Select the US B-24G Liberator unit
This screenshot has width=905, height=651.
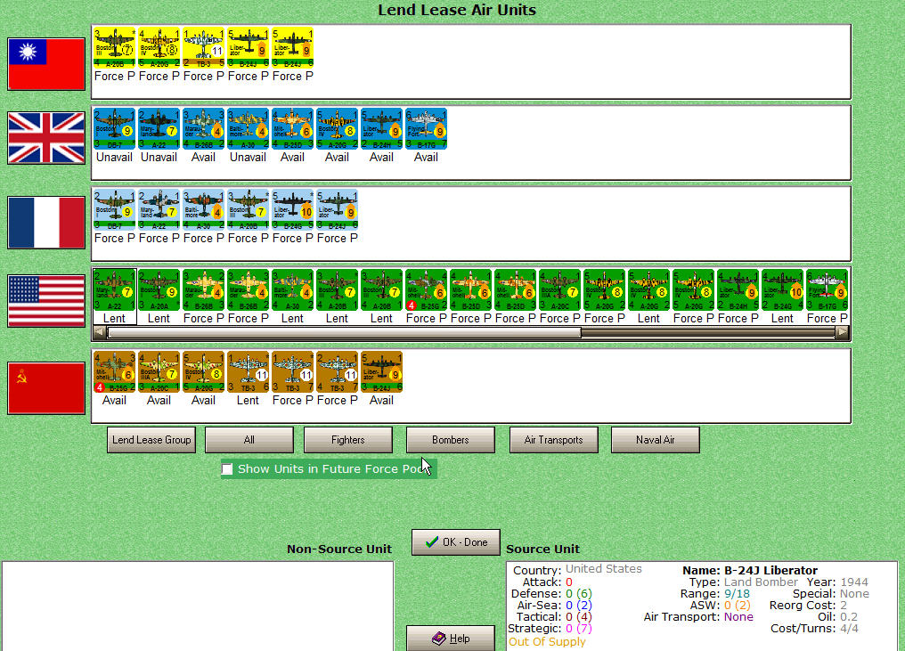coord(782,290)
